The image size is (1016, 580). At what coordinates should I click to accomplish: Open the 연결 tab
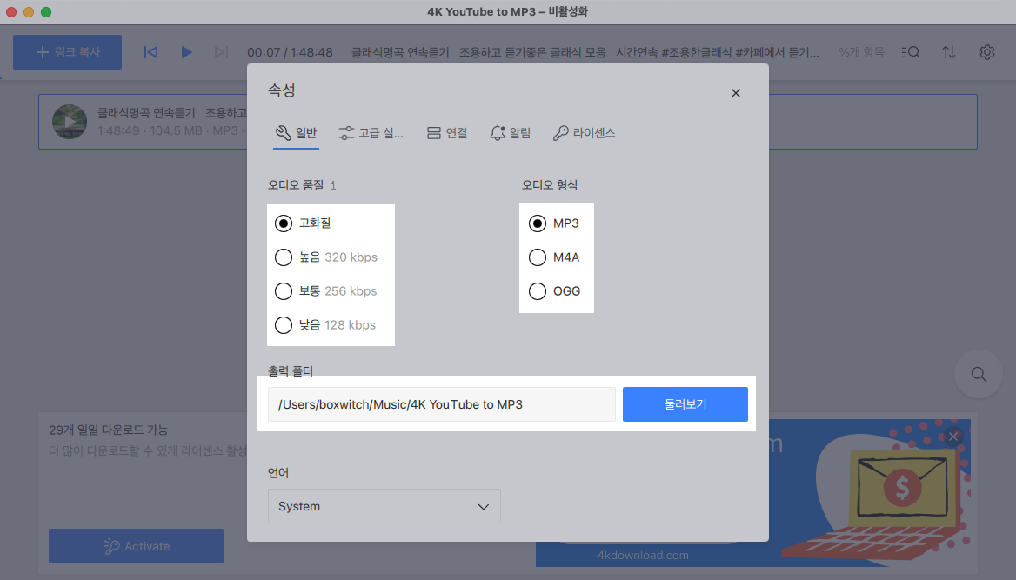pyautogui.click(x=447, y=133)
